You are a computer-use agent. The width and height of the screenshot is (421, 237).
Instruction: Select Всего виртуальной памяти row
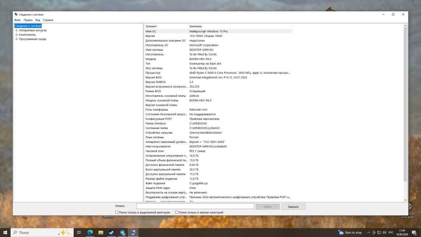(x=218, y=170)
